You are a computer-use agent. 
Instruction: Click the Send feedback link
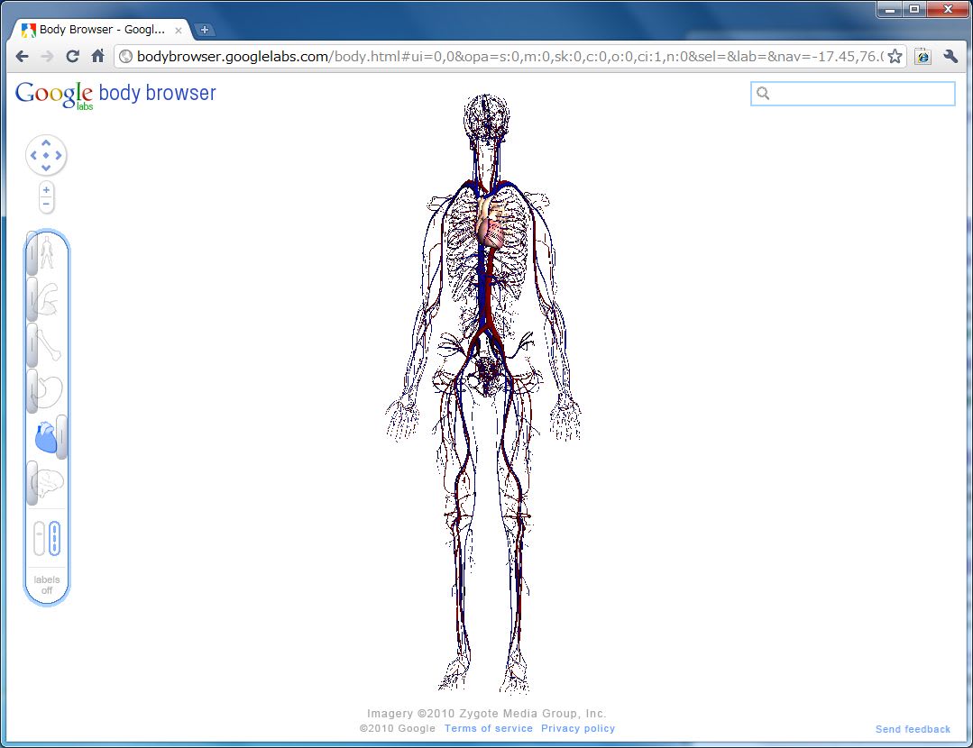[x=913, y=729]
